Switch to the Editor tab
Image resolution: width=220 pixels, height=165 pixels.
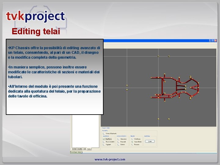click(x=89, y=149)
